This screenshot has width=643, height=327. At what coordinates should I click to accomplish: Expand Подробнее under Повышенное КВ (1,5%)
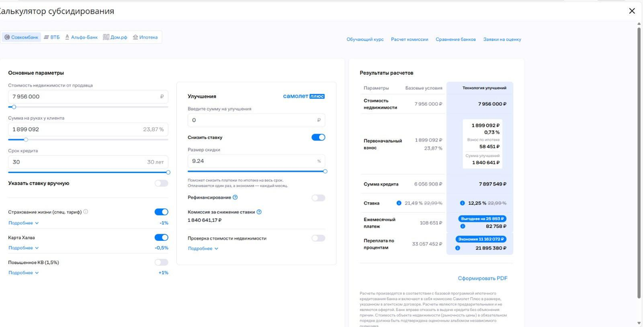tap(23, 273)
